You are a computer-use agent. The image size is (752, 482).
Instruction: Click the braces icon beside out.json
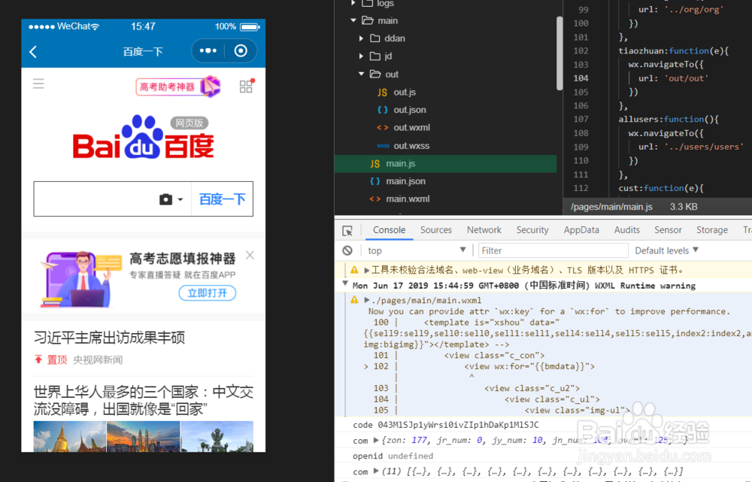point(382,110)
